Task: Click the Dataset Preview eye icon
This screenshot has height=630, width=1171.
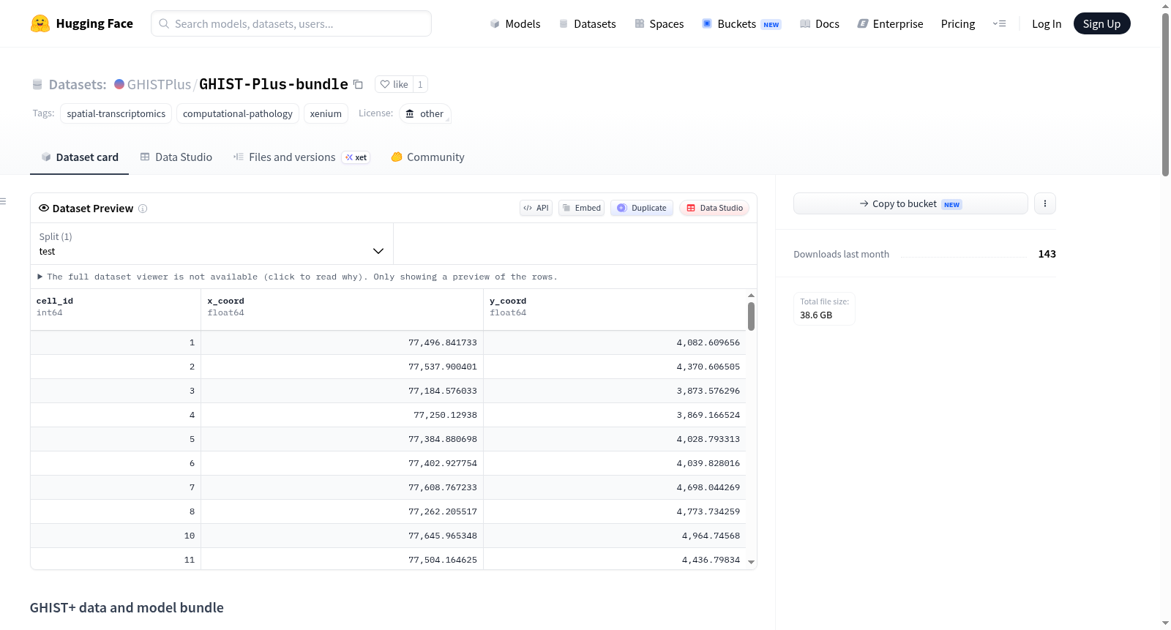Action: point(44,208)
